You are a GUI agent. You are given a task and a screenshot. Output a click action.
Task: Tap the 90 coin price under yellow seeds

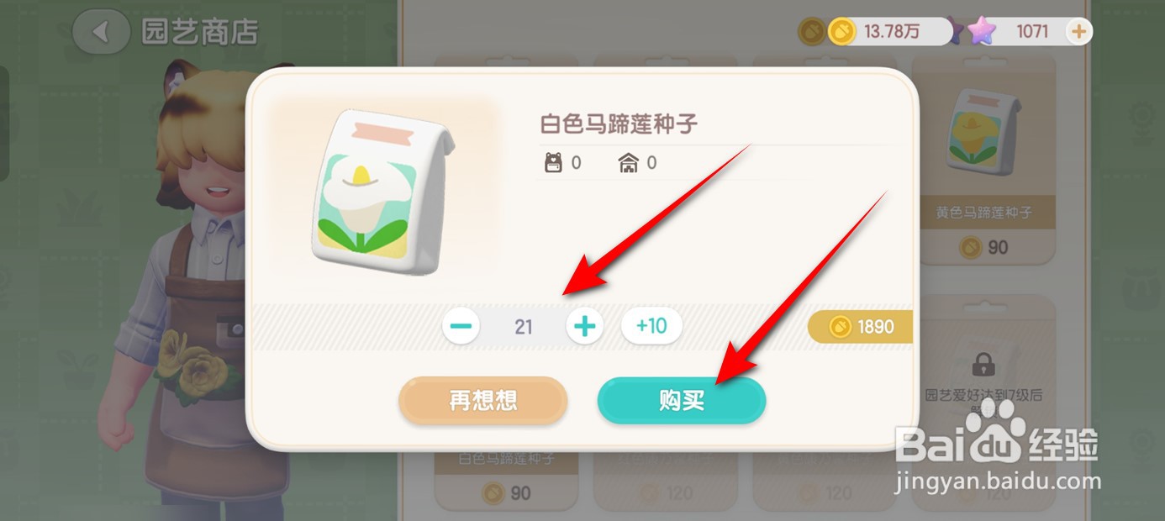tap(983, 247)
